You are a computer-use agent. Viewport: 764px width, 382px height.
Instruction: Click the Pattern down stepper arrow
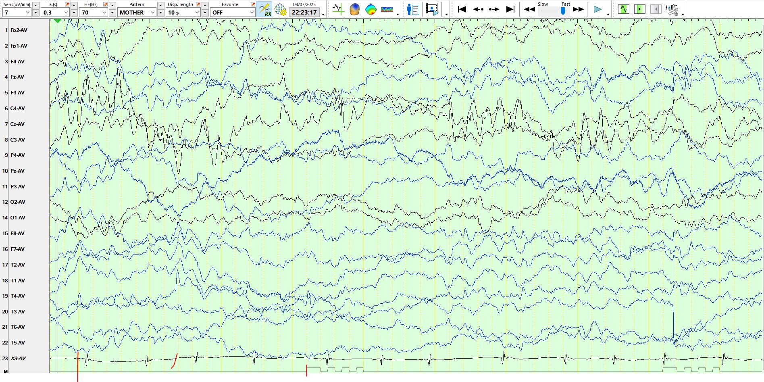click(x=160, y=13)
